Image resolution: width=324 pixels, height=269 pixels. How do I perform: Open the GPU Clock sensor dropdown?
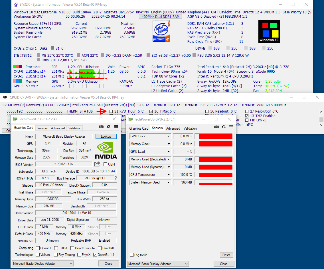point(169,136)
